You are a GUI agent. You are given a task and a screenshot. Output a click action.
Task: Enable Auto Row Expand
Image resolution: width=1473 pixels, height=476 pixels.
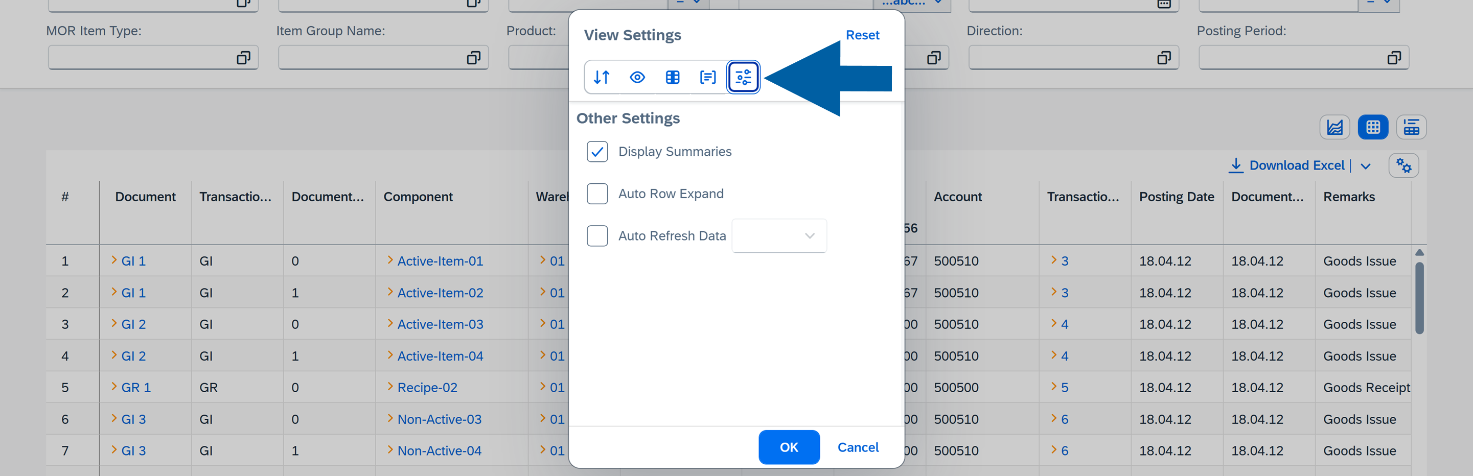pos(597,194)
